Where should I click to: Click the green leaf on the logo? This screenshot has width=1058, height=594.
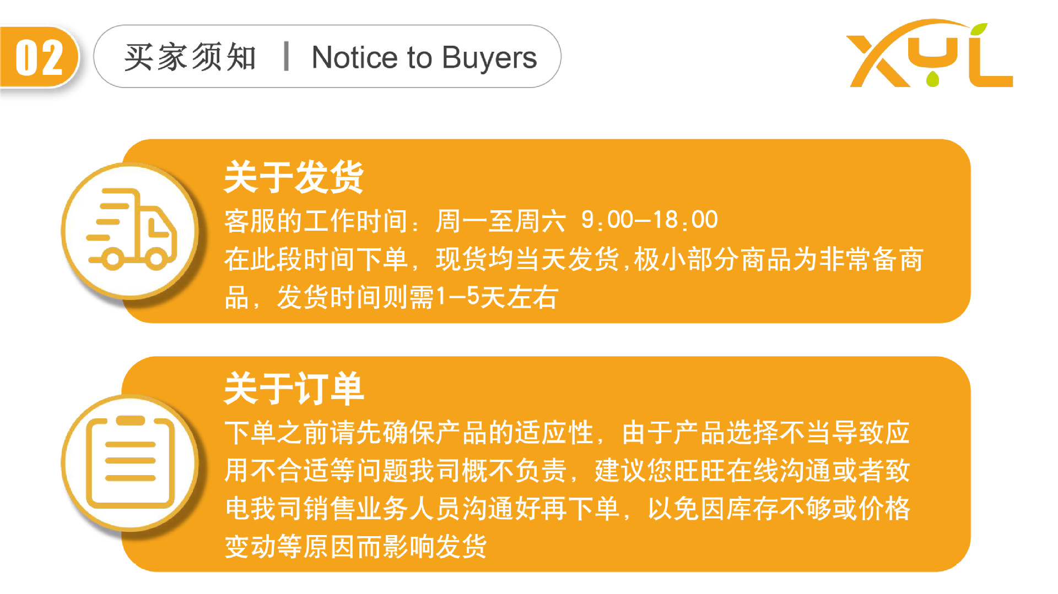[x=979, y=30]
